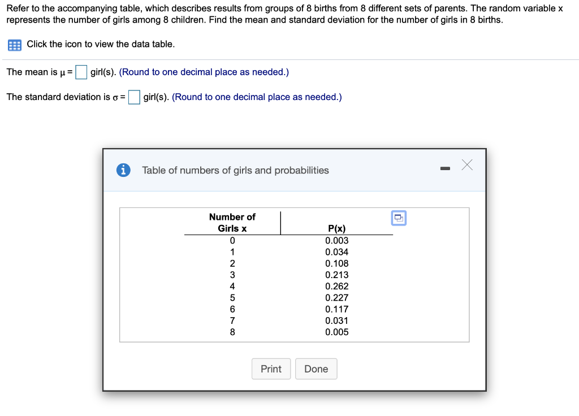Click the mean μ answer box

coord(81,72)
